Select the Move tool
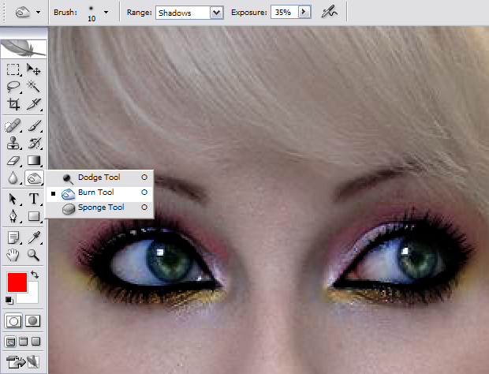Screen dimensions: 489x374 point(33,69)
